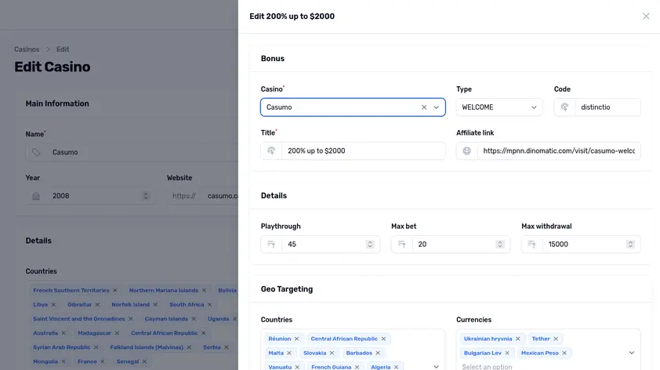
Task: Click the Playthrough value 45
Action: tap(292, 244)
